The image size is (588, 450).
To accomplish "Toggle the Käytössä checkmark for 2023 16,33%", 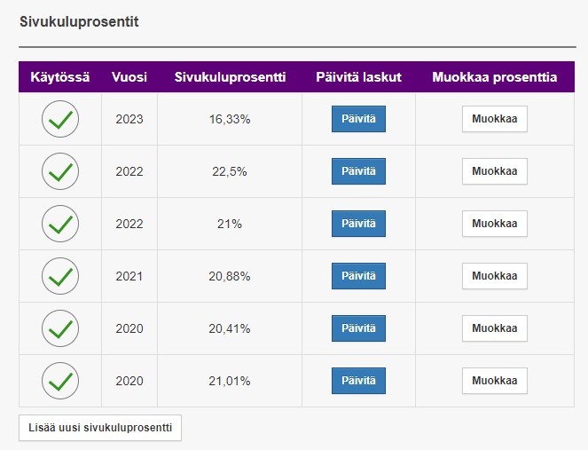I will pos(60,119).
